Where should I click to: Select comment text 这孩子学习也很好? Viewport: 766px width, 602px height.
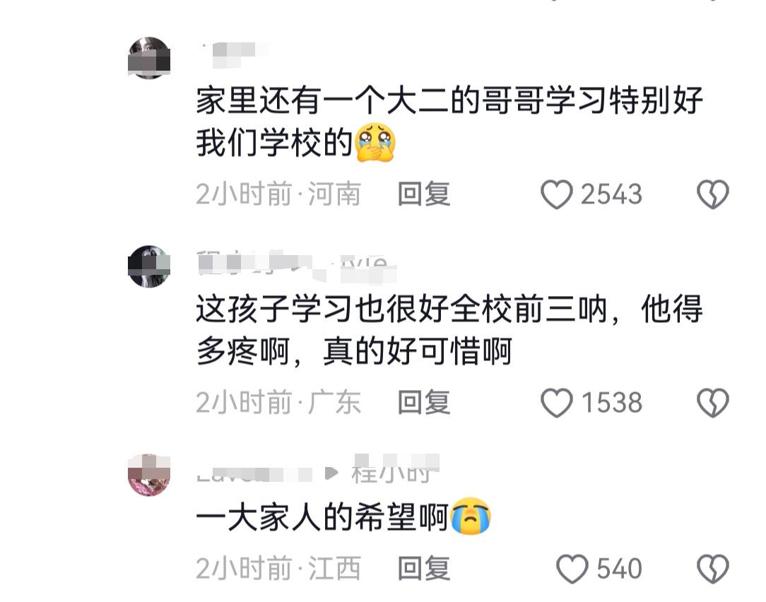[322, 309]
